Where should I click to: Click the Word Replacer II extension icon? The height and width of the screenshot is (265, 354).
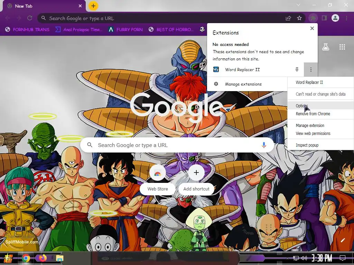point(216,69)
